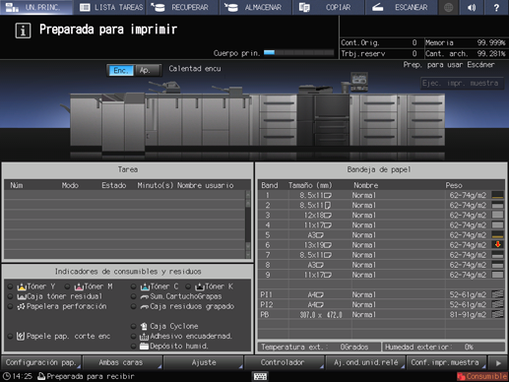Open the on-screen keyboard icon
This screenshot has height=382, width=509.
(260, 376)
